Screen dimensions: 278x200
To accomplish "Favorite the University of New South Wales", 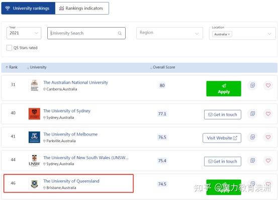I will click(268, 160).
